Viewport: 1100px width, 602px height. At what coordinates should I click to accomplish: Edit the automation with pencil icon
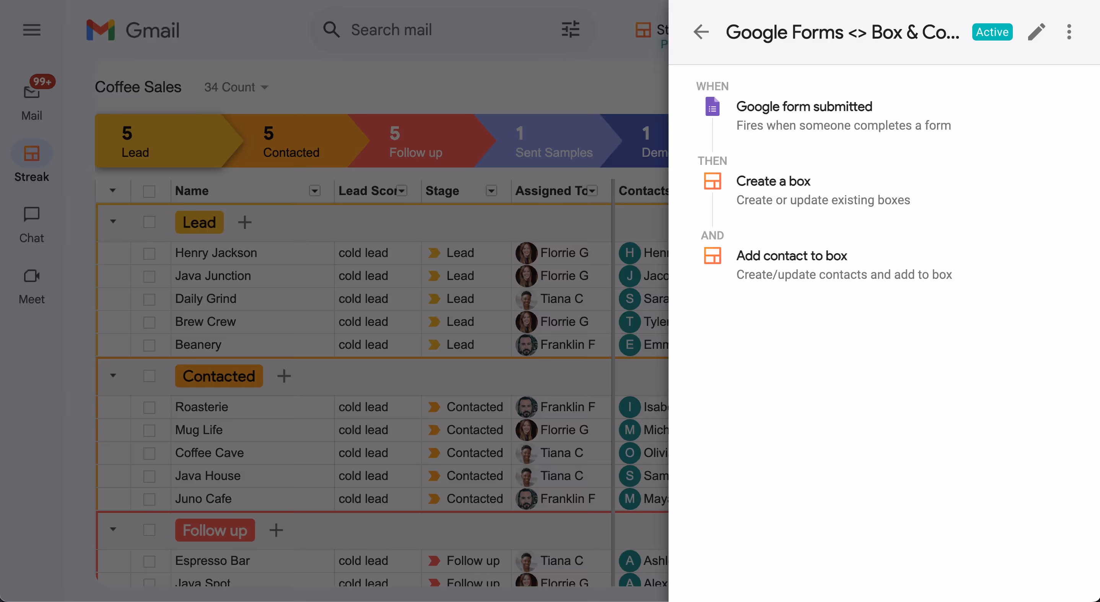tap(1036, 32)
